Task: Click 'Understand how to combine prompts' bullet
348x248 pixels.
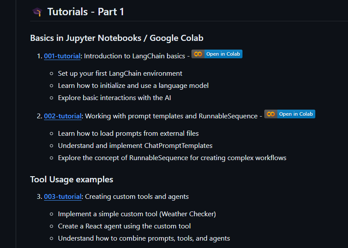Action: (144, 238)
